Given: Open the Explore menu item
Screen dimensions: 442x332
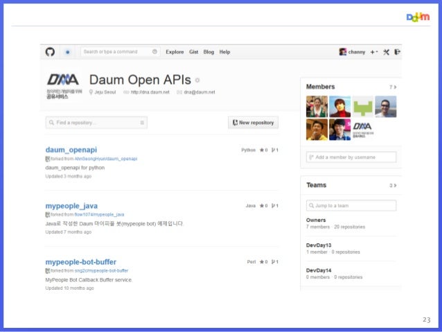Looking at the screenshot, I should click(175, 52).
